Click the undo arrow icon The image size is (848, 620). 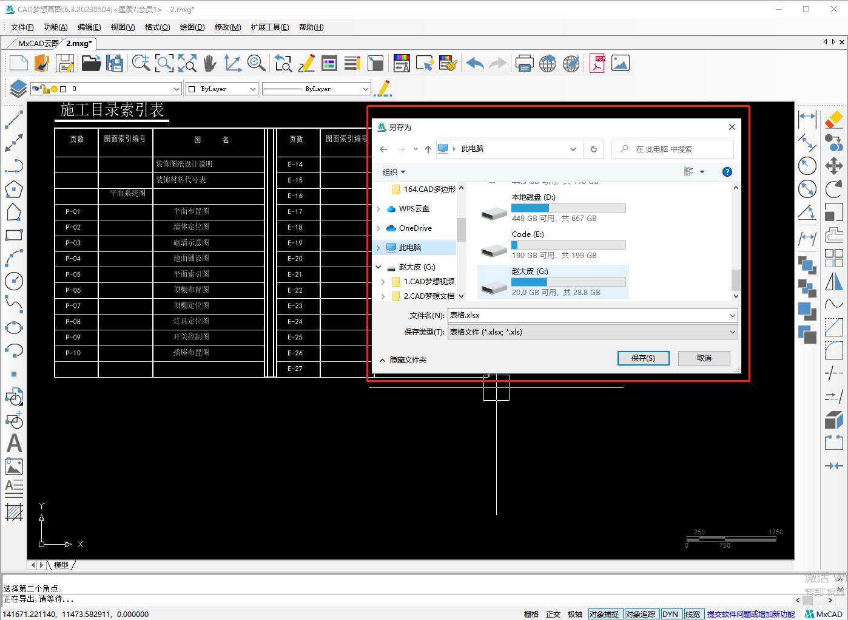coord(474,63)
